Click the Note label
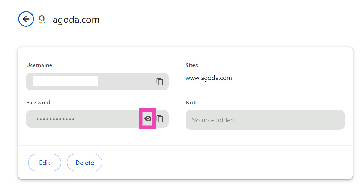 [x=192, y=103]
